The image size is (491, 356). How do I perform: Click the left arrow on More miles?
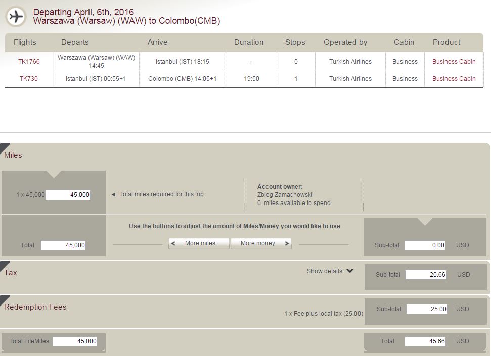click(173, 243)
